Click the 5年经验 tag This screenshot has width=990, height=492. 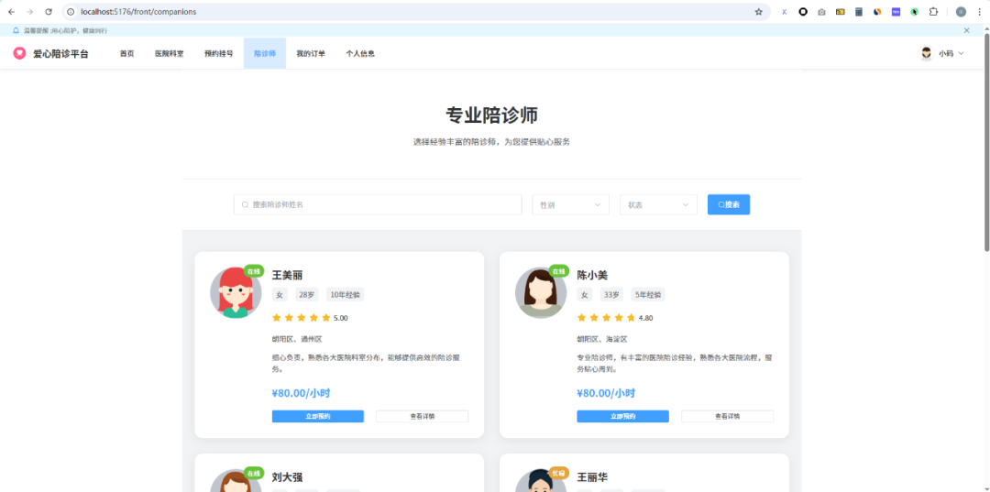[648, 295]
